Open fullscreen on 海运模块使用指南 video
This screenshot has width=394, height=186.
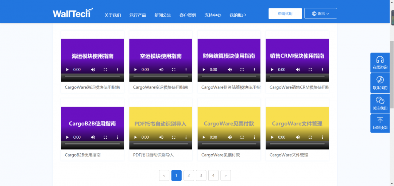pyautogui.click(x=105, y=70)
